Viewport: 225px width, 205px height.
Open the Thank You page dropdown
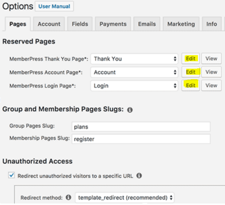[134, 59]
